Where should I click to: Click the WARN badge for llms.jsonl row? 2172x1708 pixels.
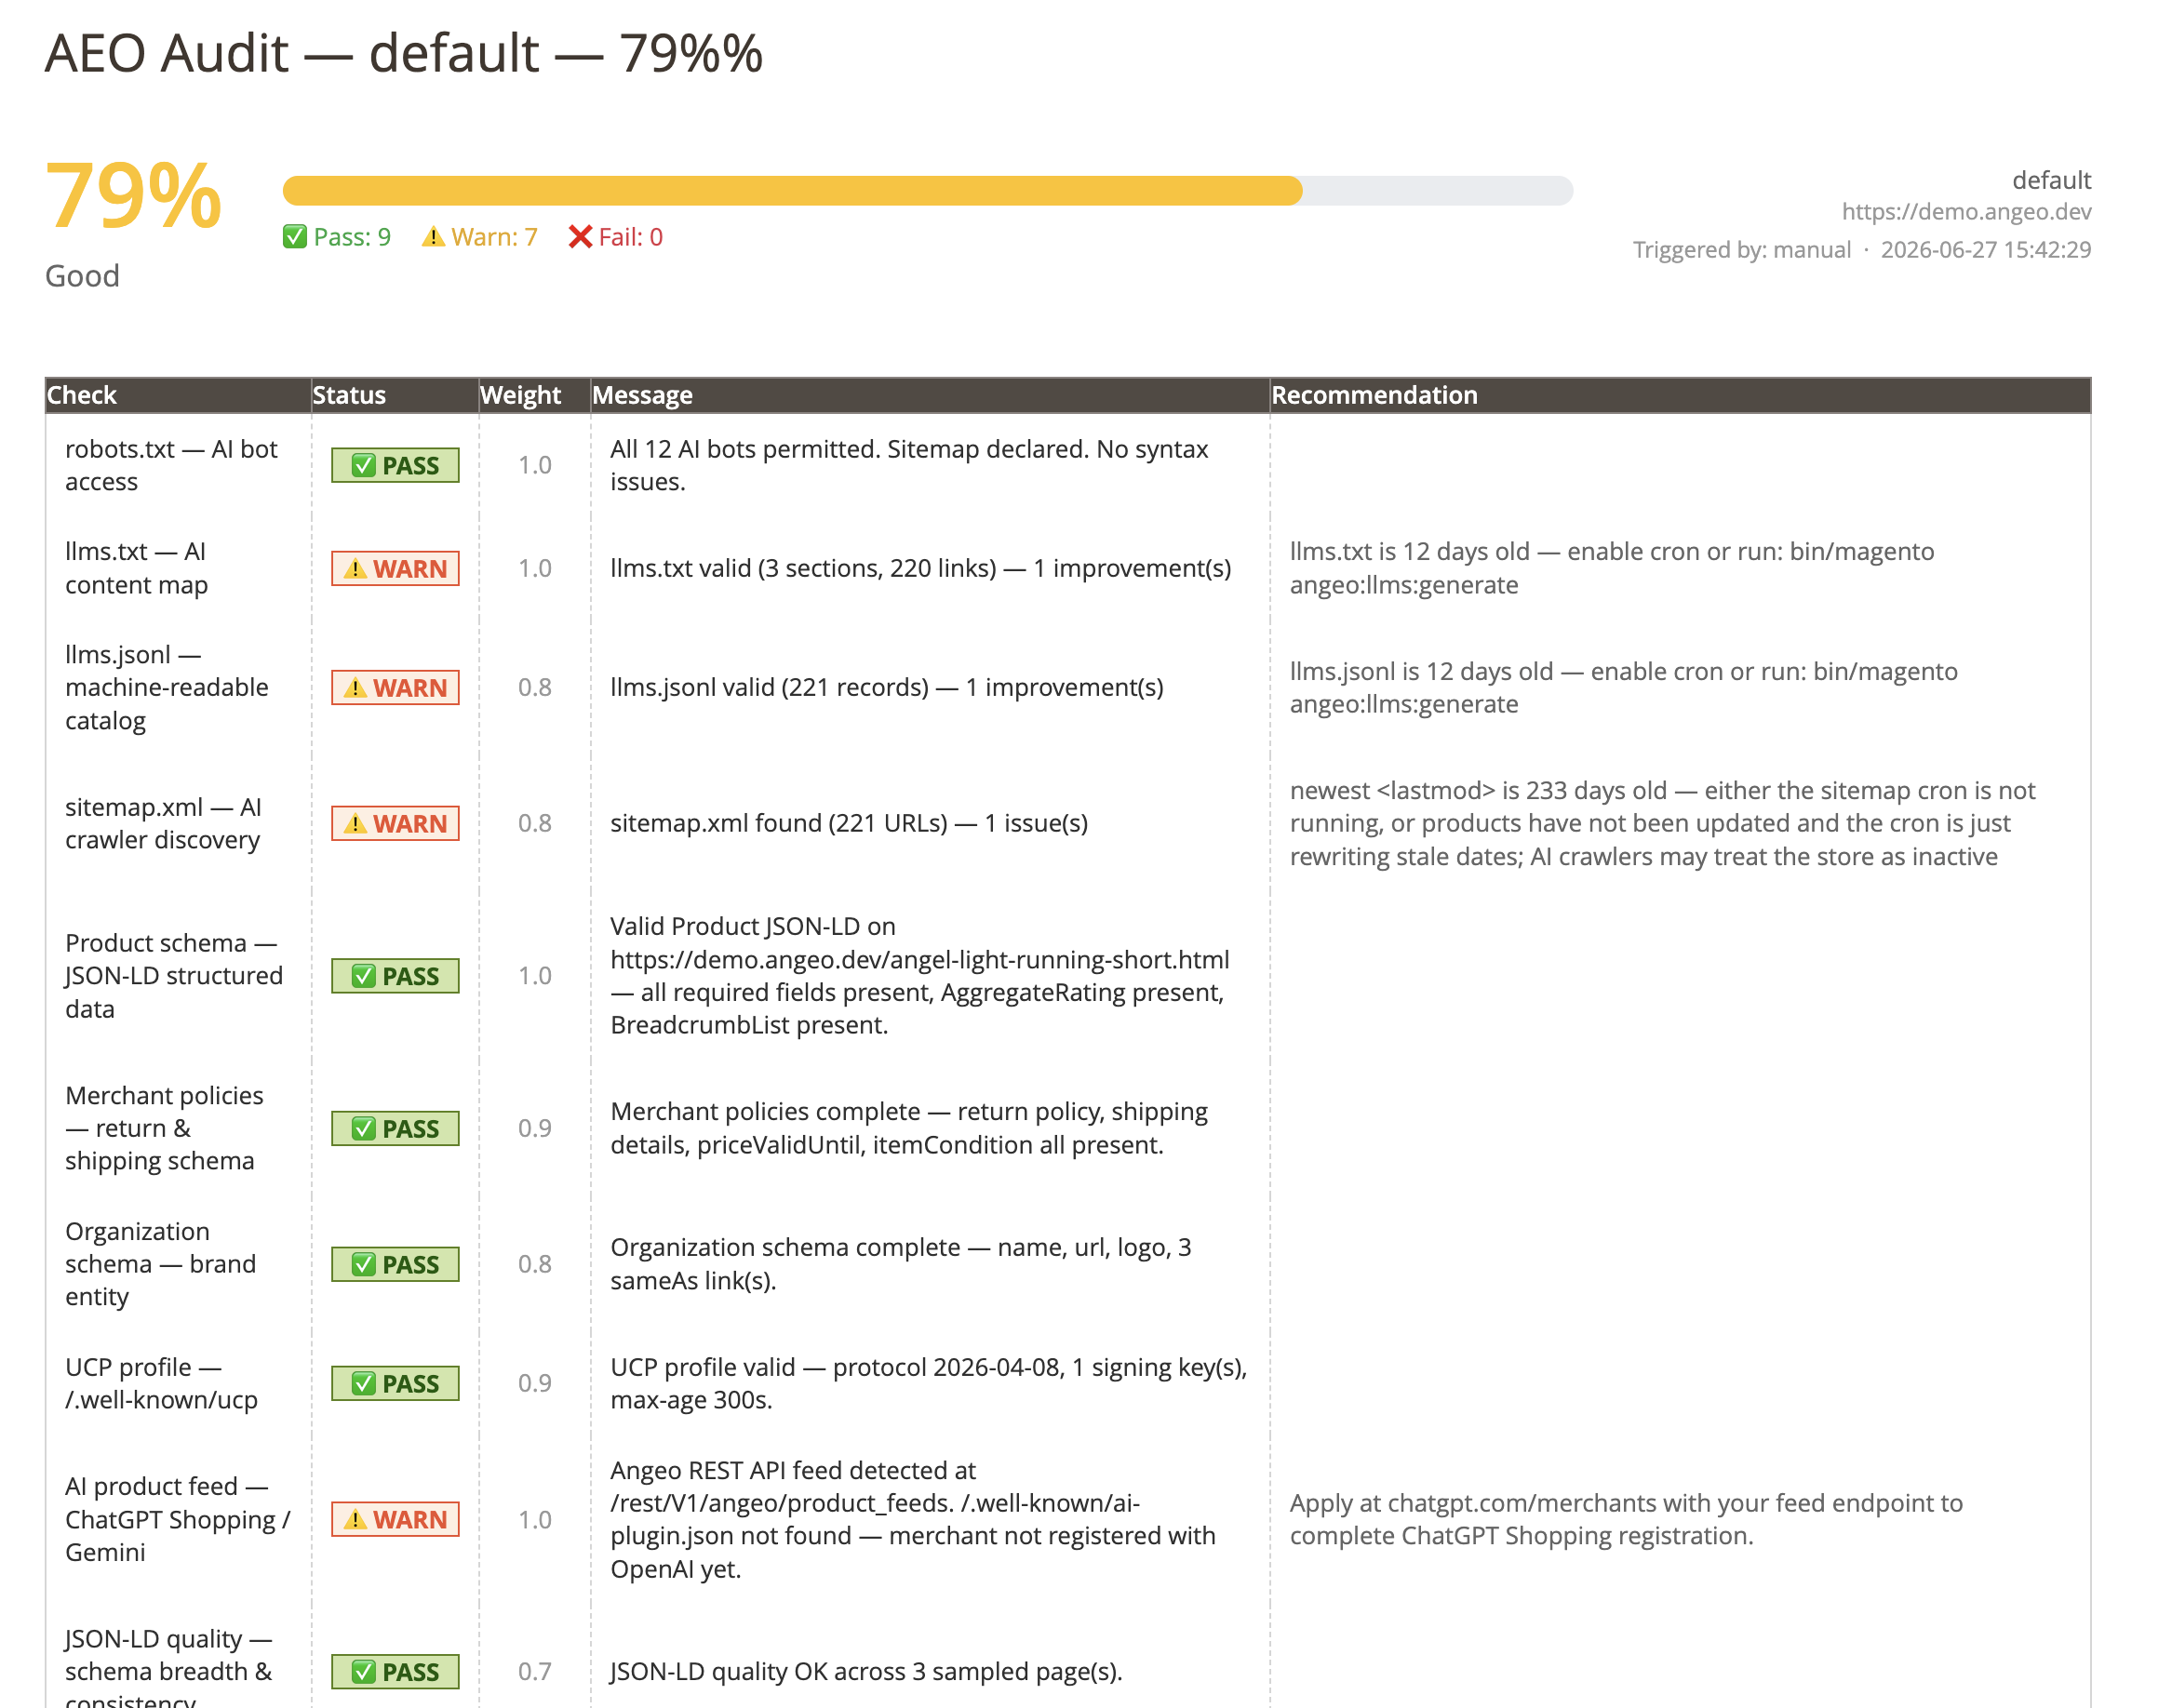pyautogui.click(x=396, y=687)
